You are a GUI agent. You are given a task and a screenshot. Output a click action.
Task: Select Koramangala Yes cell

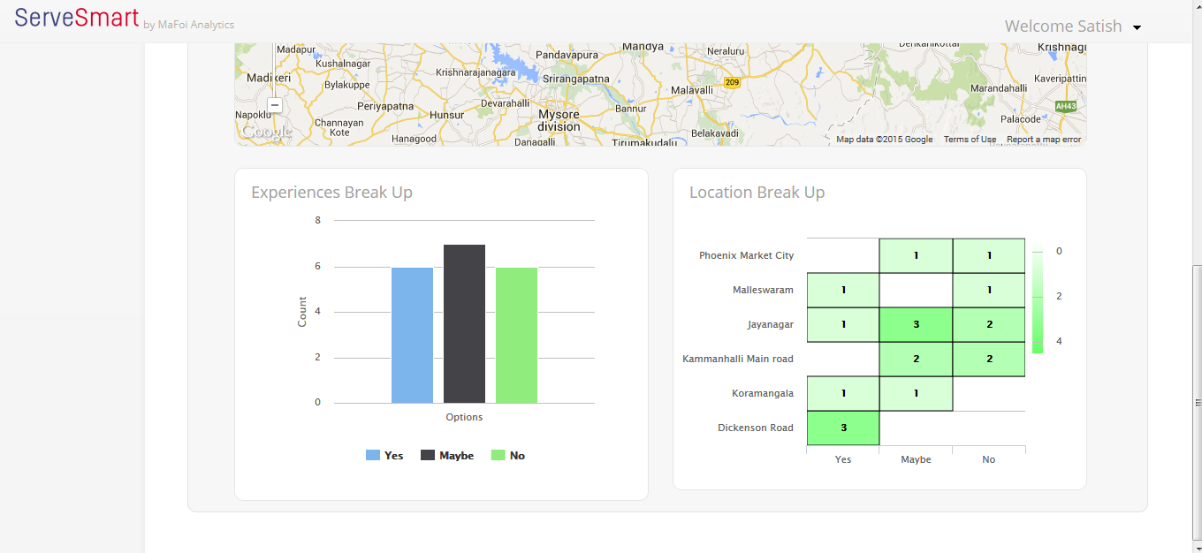coord(843,394)
